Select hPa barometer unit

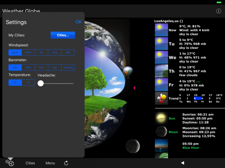28,68
